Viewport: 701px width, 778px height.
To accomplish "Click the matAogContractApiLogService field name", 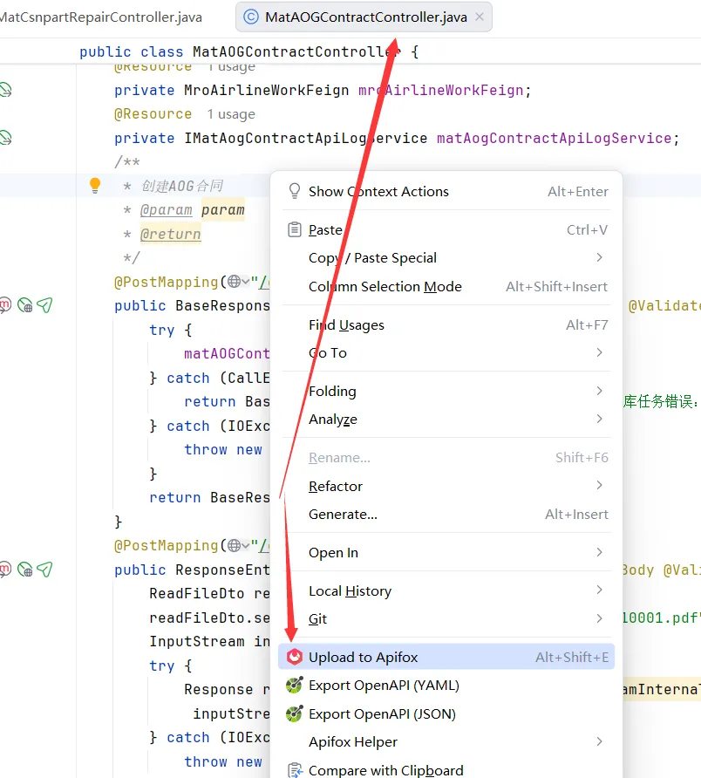I will (555, 138).
